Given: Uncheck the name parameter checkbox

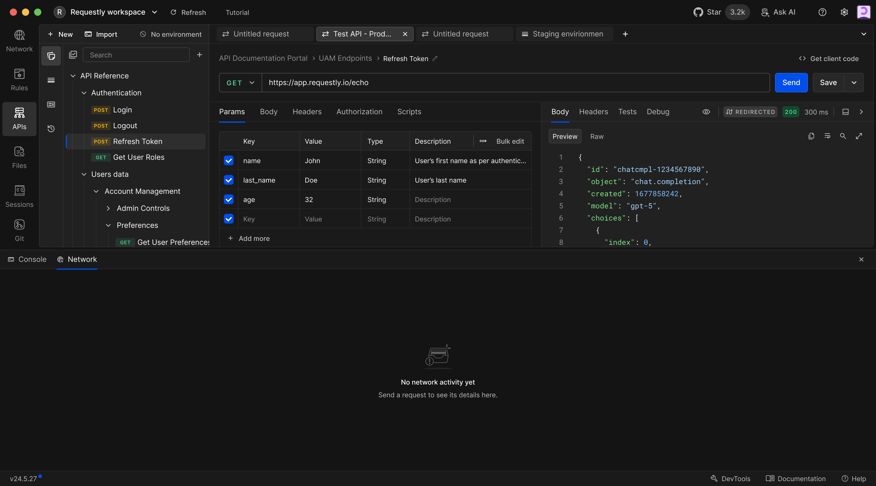Looking at the screenshot, I should 229,160.
